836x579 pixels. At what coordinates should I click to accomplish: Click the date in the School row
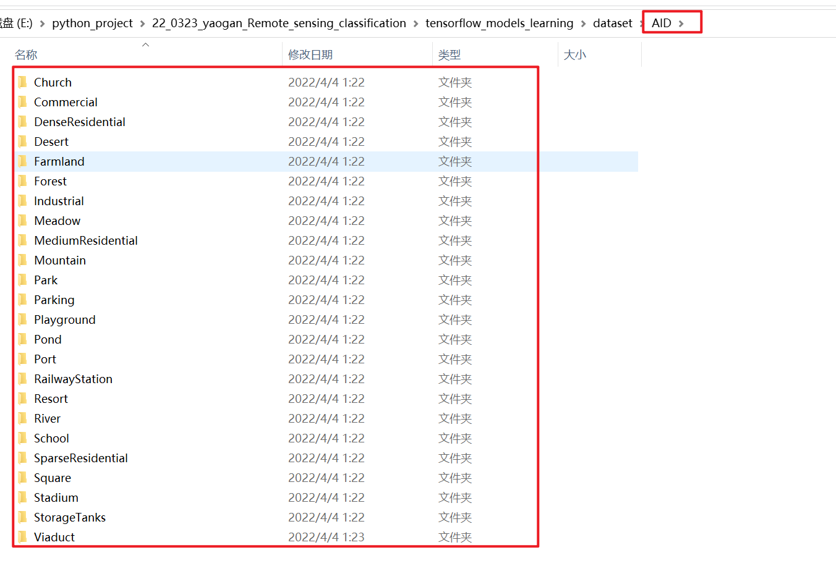(x=326, y=438)
